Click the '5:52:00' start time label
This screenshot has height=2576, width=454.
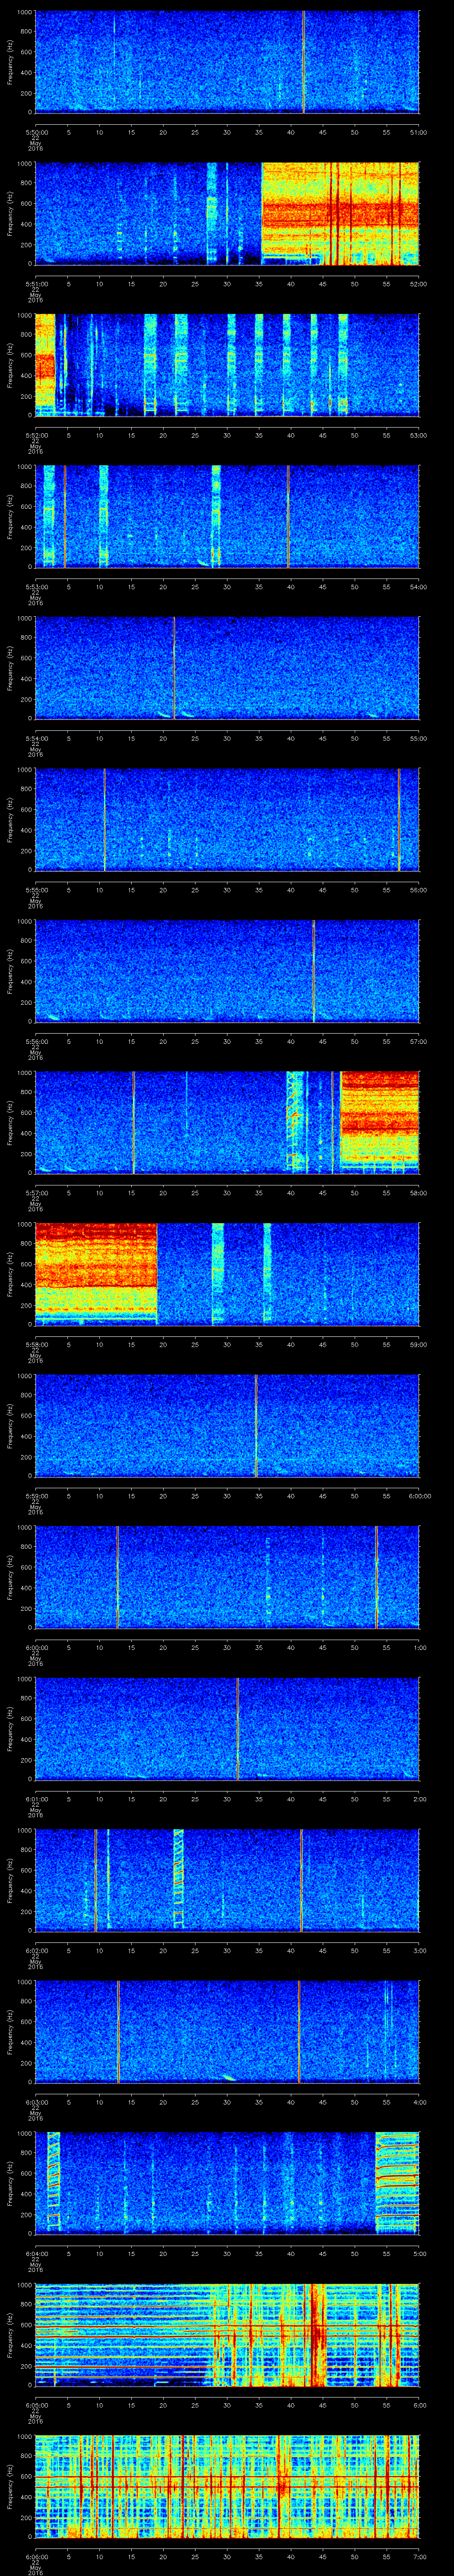point(36,435)
